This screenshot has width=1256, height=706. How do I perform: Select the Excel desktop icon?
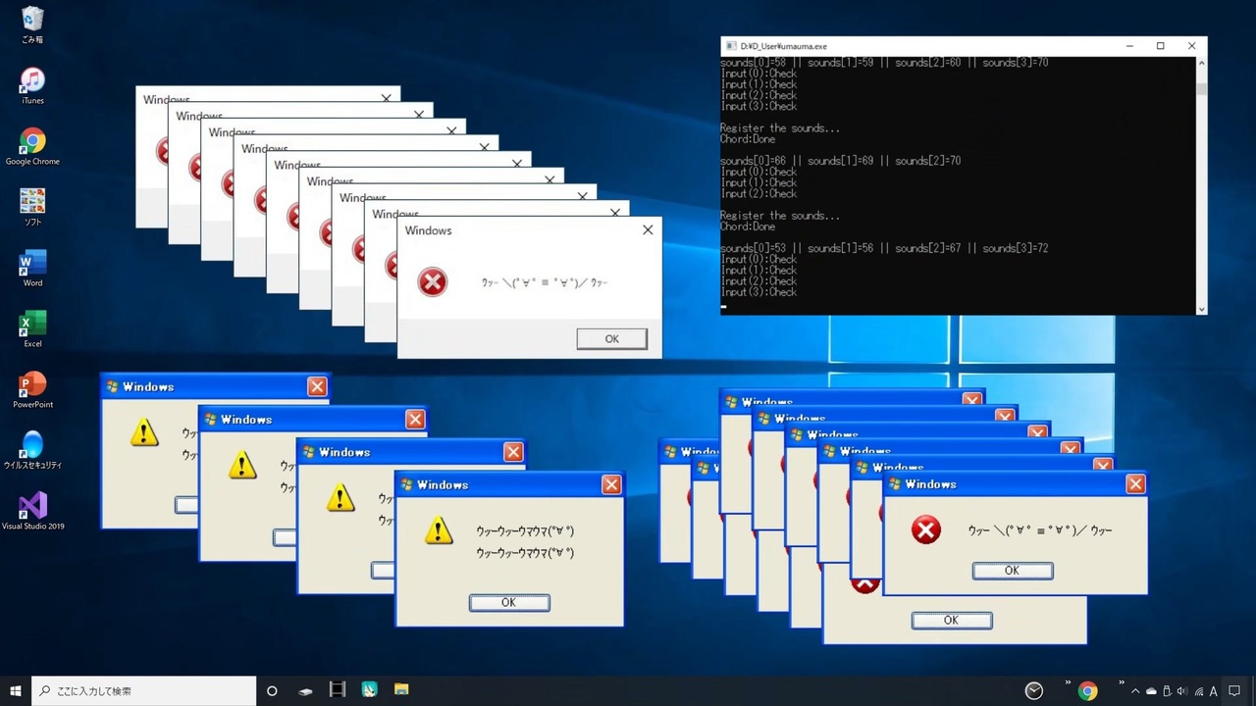pyautogui.click(x=32, y=325)
